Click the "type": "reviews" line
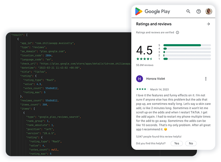 point(33,47)
